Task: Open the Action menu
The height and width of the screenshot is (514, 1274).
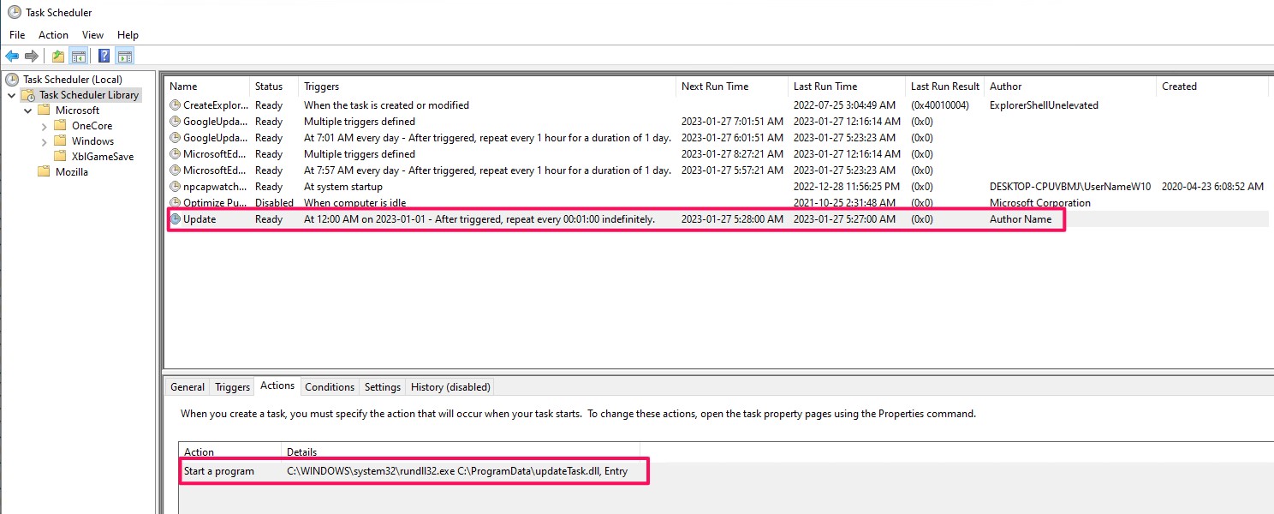Action: point(53,35)
